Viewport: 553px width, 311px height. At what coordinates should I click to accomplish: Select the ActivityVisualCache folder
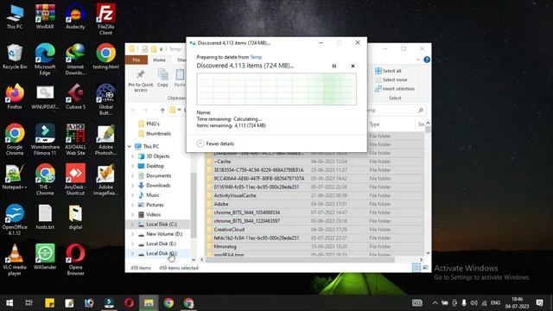(315, 195)
